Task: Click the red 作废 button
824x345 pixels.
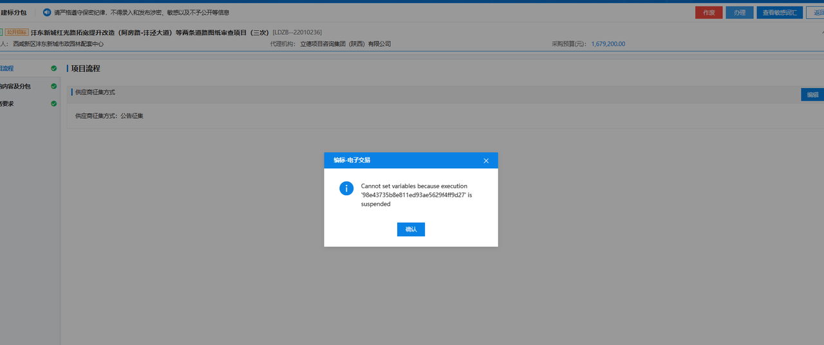Action: click(x=708, y=12)
